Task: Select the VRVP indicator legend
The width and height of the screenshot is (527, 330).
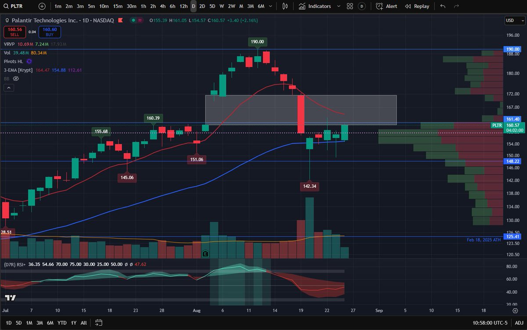Action: 10,44
